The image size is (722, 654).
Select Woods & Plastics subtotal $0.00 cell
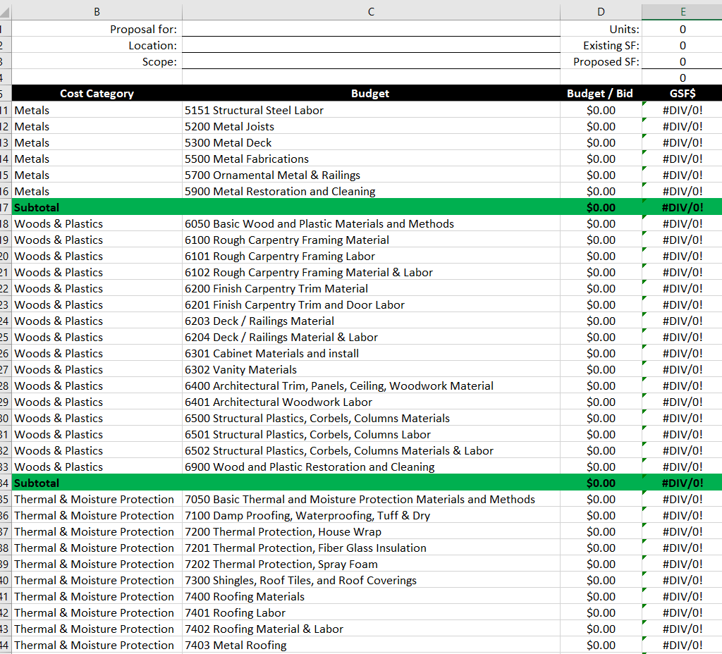pyautogui.click(x=600, y=483)
